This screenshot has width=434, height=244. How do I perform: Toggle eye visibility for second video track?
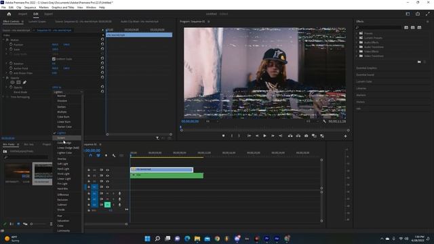[107, 176]
